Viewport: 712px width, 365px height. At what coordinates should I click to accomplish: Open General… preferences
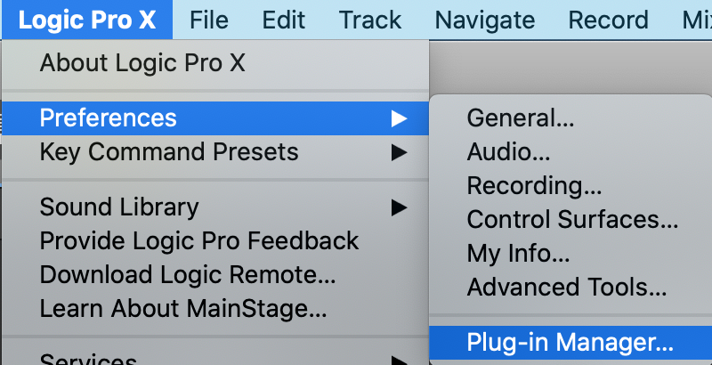pos(521,118)
